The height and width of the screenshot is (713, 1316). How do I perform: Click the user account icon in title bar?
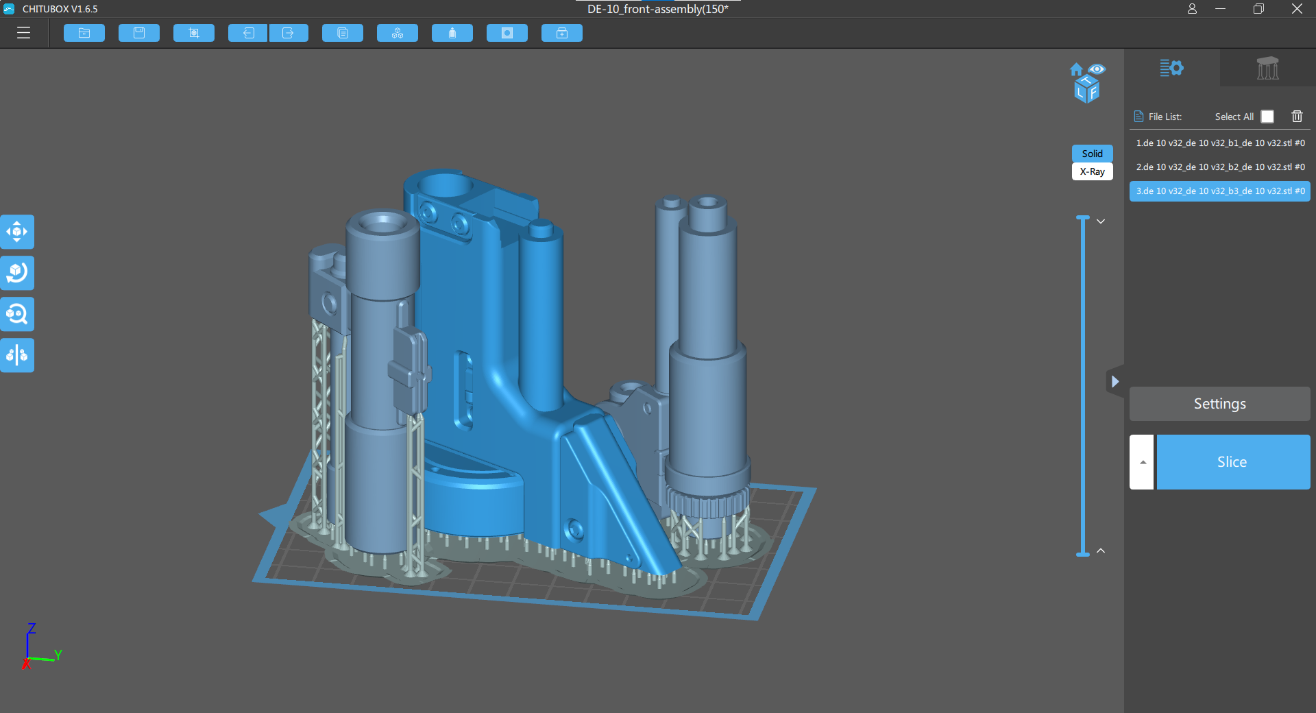[x=1192, y=9]
